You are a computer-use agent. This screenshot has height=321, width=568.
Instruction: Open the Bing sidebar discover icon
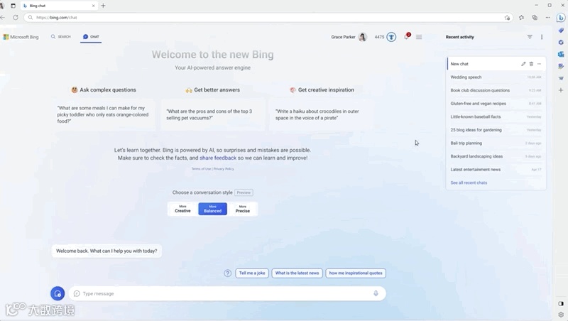(561, 17)
